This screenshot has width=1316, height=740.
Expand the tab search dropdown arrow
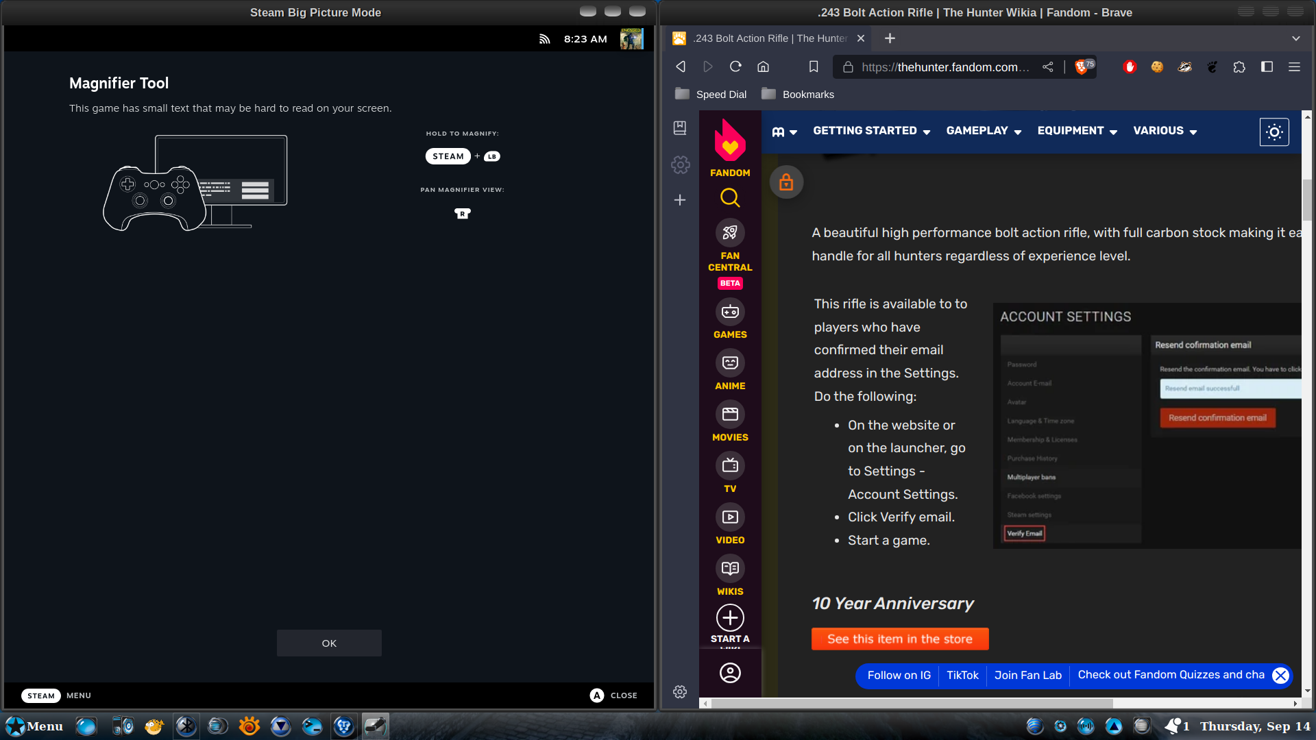(x=1296, y=38)
